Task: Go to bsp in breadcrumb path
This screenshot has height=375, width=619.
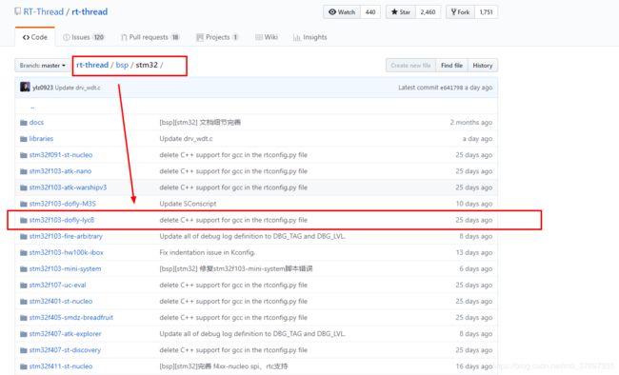Action: click(x=122, y=65)
